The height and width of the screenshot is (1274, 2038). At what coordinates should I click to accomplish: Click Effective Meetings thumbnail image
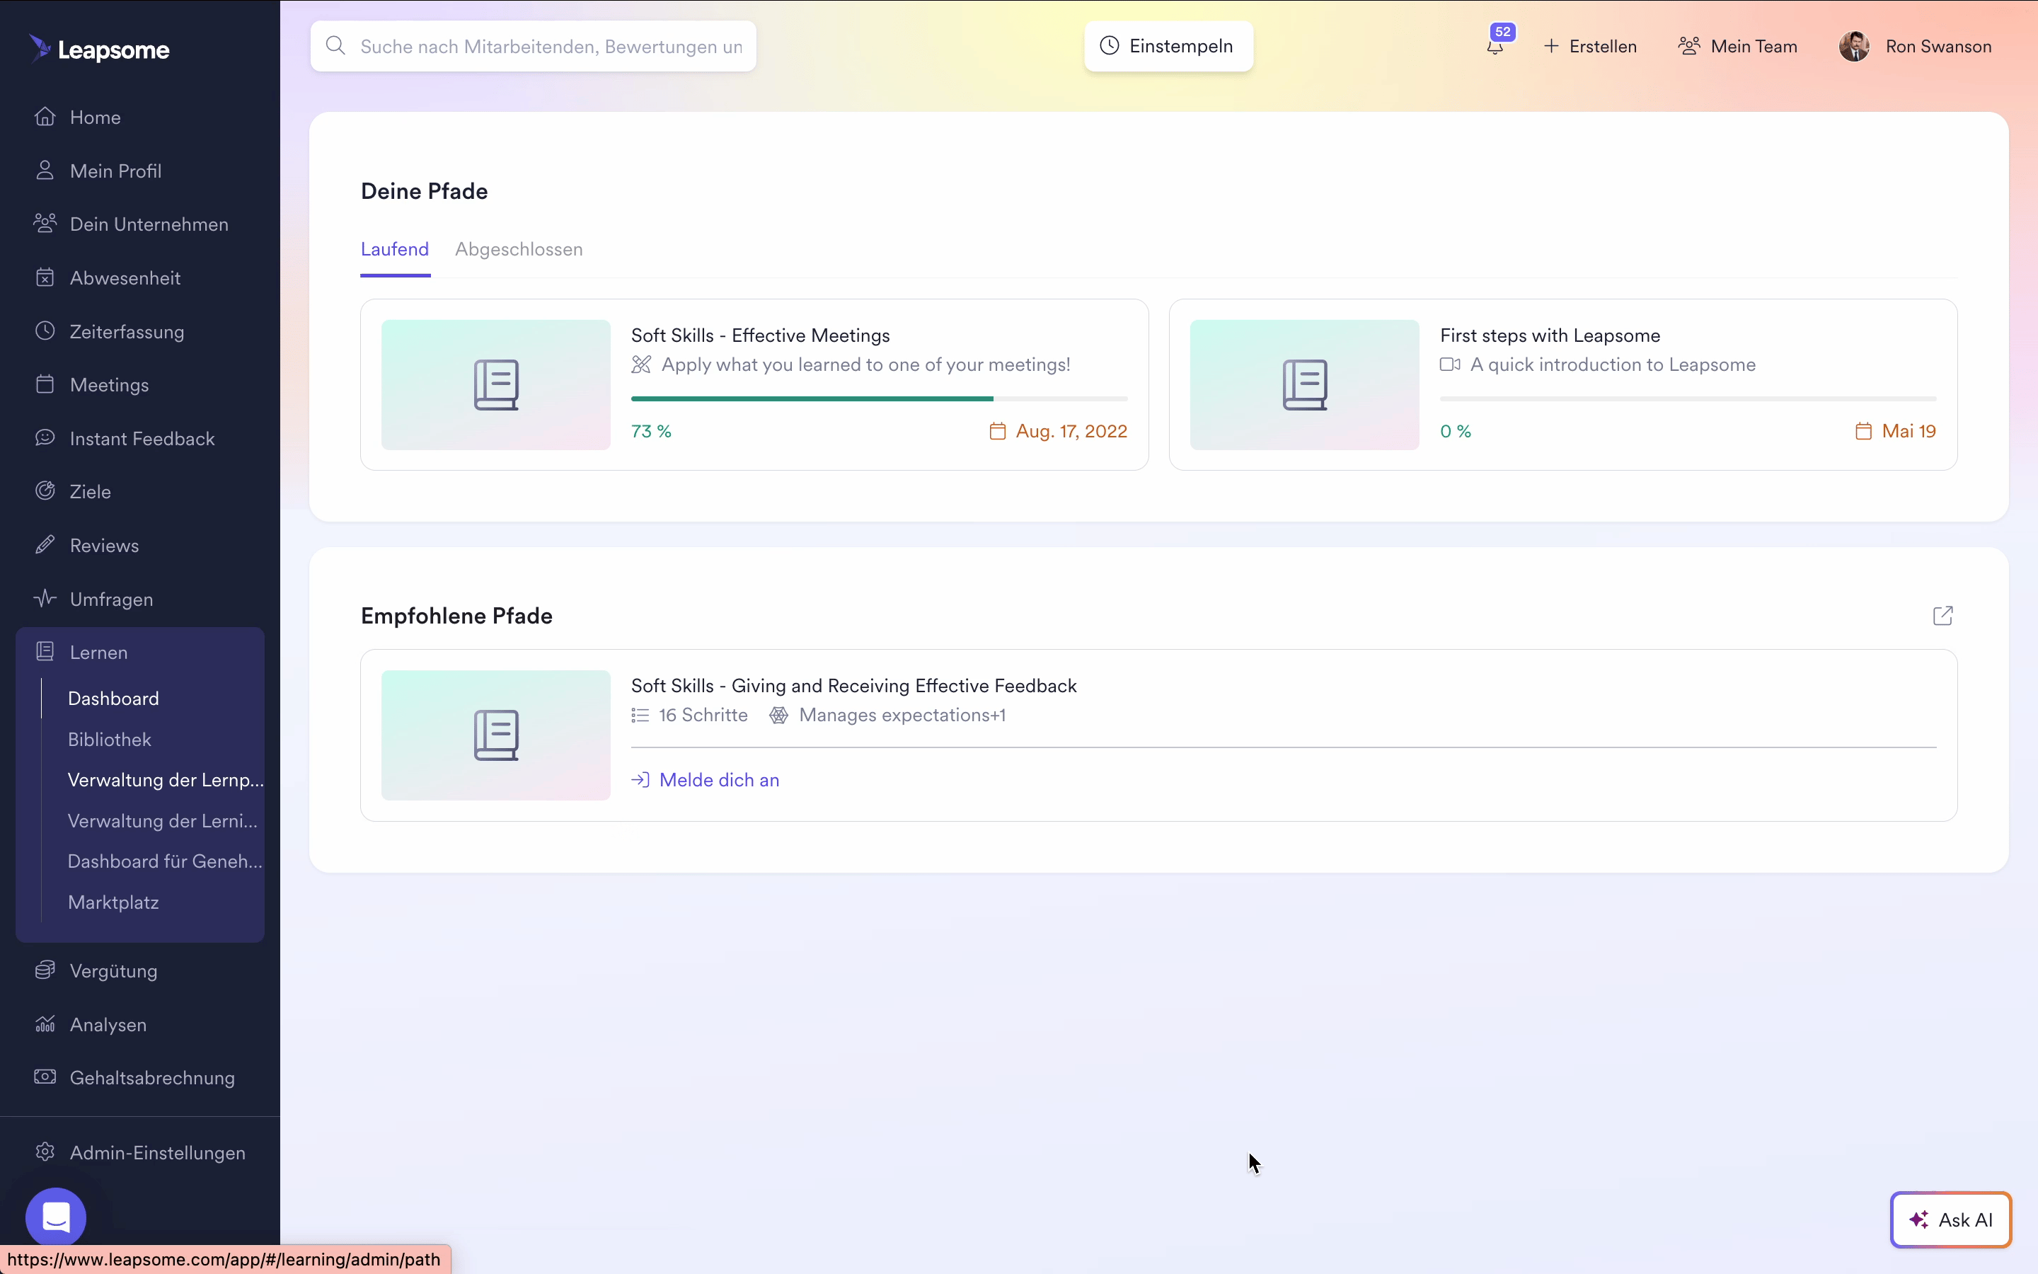click(496, 384)
